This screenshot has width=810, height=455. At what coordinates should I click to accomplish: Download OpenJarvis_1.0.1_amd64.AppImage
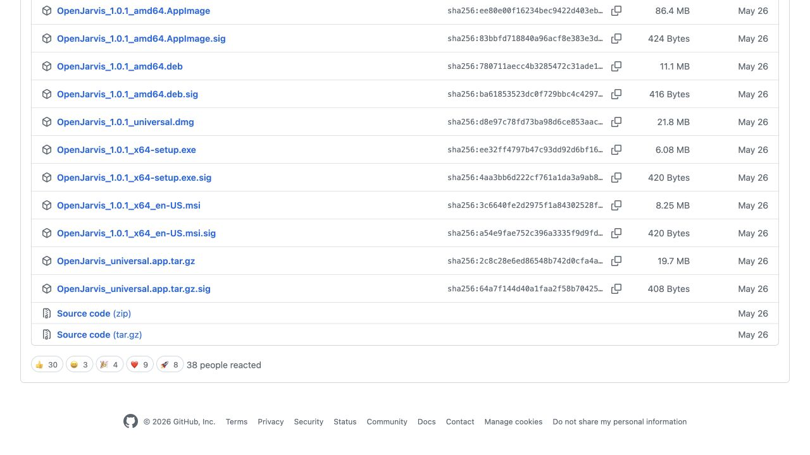pyautogui.click(x=134, y=11)
